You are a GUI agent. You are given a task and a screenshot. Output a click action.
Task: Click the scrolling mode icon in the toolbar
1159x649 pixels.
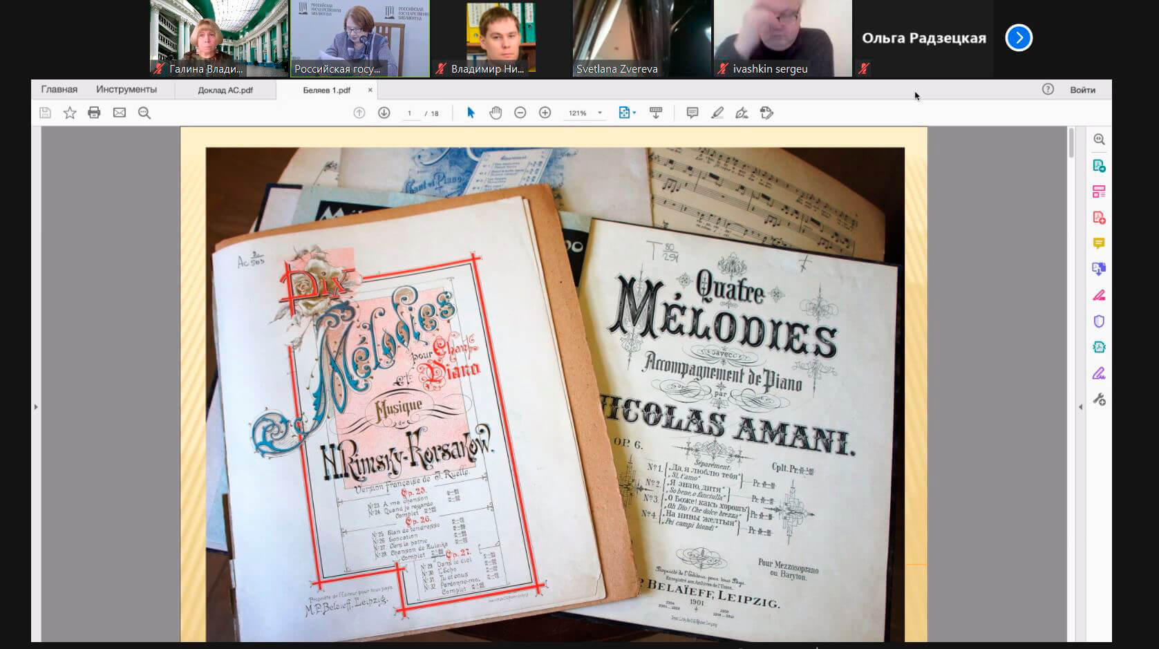click(x=656, y=113)
